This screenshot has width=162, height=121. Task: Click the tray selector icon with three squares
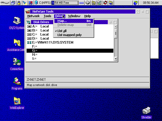click(82, 3)
